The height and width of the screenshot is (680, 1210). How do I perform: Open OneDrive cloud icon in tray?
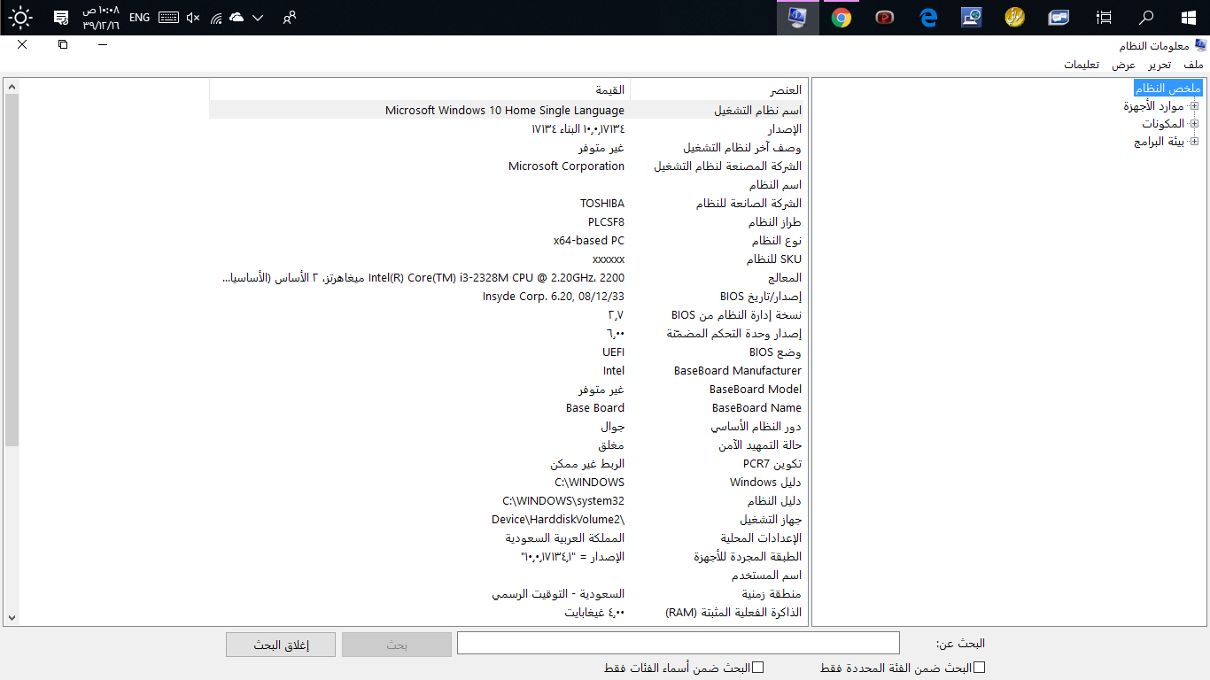pyautogui.click(x=237, y=17)
